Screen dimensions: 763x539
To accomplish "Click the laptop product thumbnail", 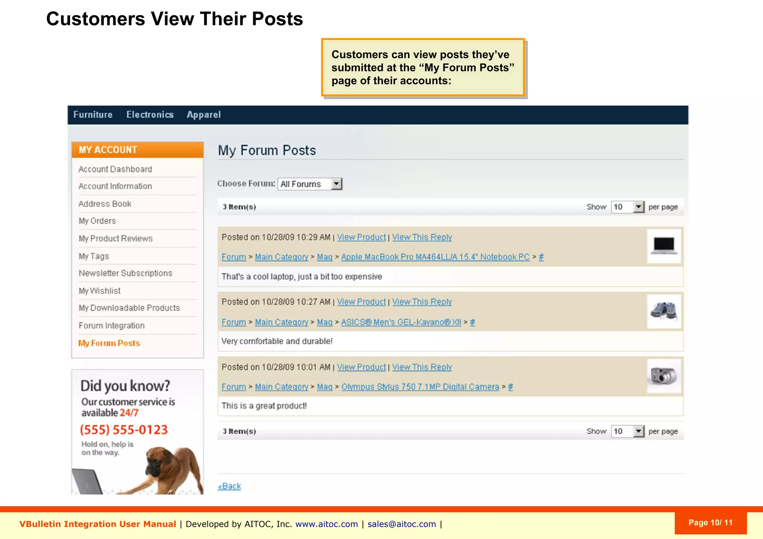I will coord(664,246).
